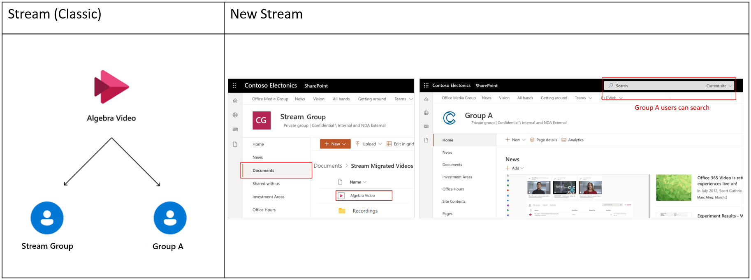This screenshot has height=280, width=751.
Task: Open the Office 365 Video news headline
Action: 720,181
